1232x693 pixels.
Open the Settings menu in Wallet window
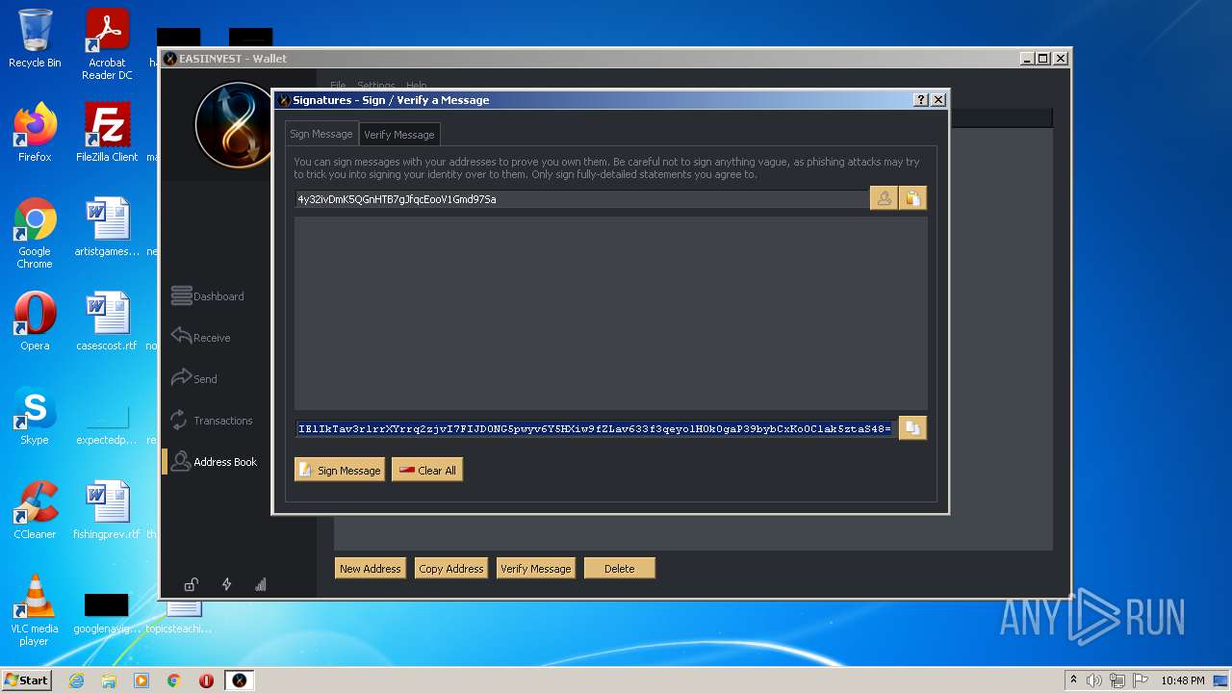tap(376, 86)
